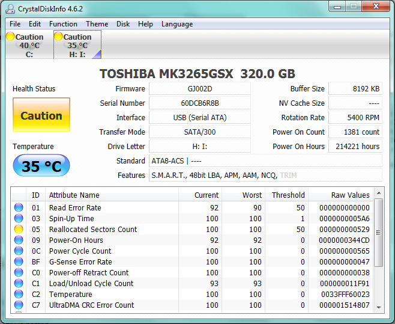Close the CrystalDiskInfo window
The height and width of the screenshot is (324, 395).
(x=376, y=7)
